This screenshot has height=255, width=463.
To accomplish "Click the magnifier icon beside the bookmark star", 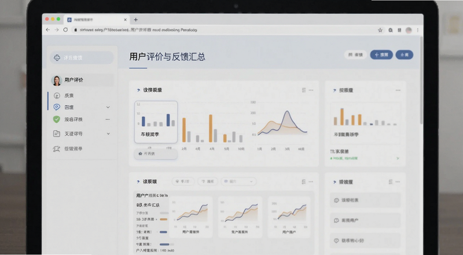I will coord(390,30).
